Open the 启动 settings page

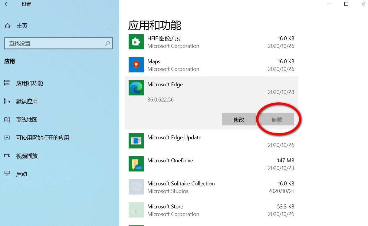tap(22, 174)
